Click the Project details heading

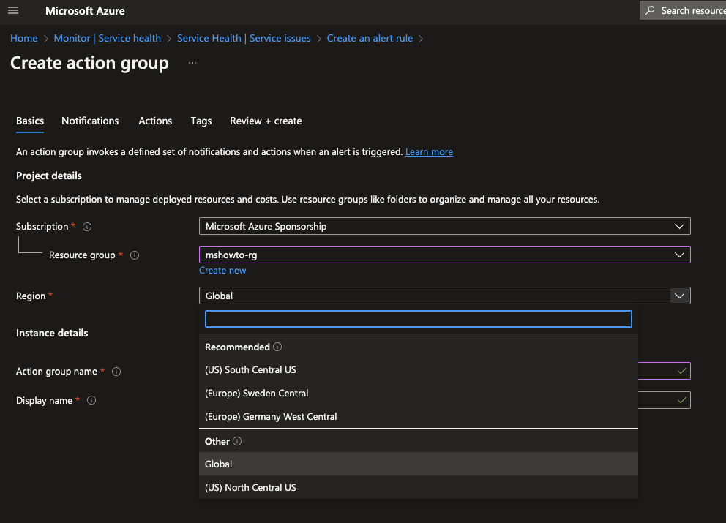[49, 176]
